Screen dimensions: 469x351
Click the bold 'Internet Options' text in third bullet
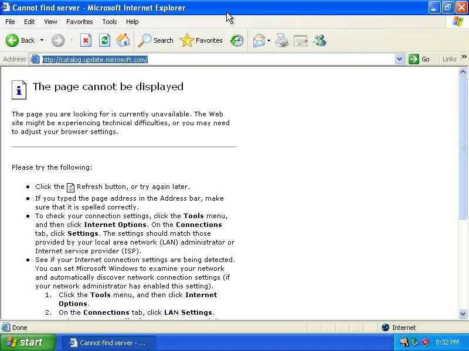[115, 225]
